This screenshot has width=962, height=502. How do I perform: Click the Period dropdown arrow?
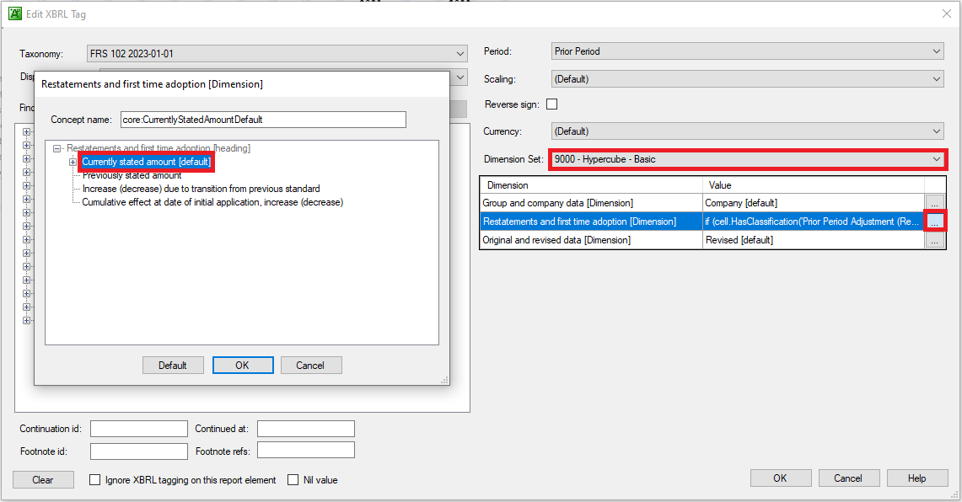(x=935, y=51)
